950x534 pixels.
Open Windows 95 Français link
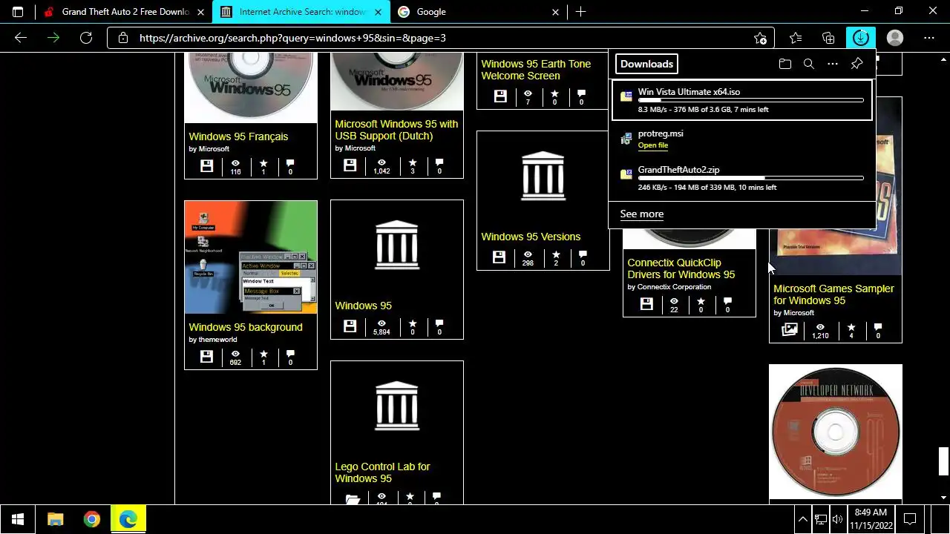pos(238,136)
